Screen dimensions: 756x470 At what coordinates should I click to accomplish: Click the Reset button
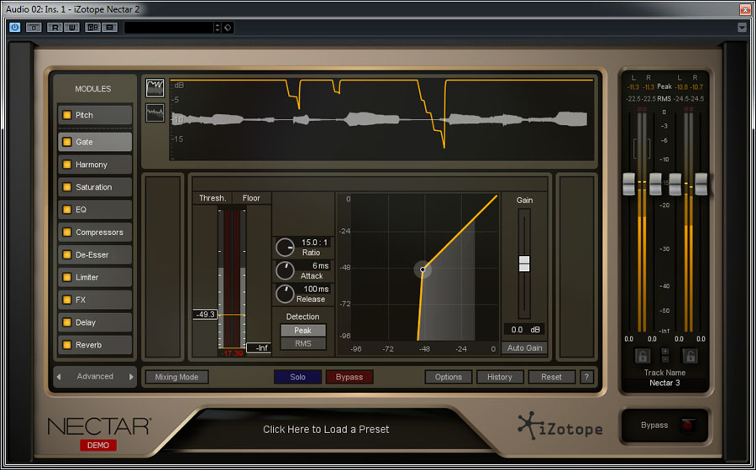click(551, 377)
